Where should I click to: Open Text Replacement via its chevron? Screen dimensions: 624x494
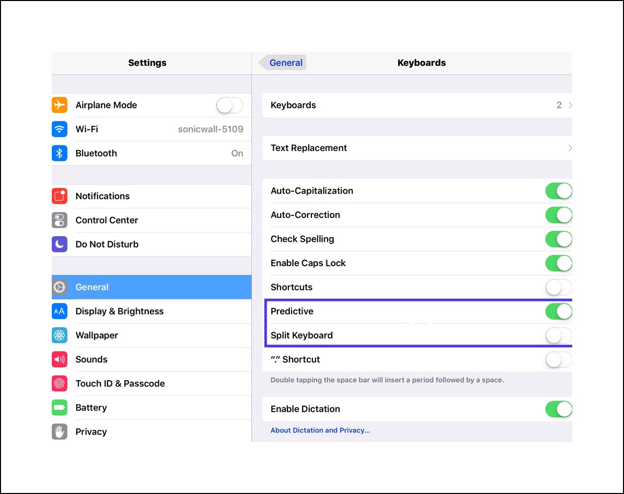tap(570, 148)
